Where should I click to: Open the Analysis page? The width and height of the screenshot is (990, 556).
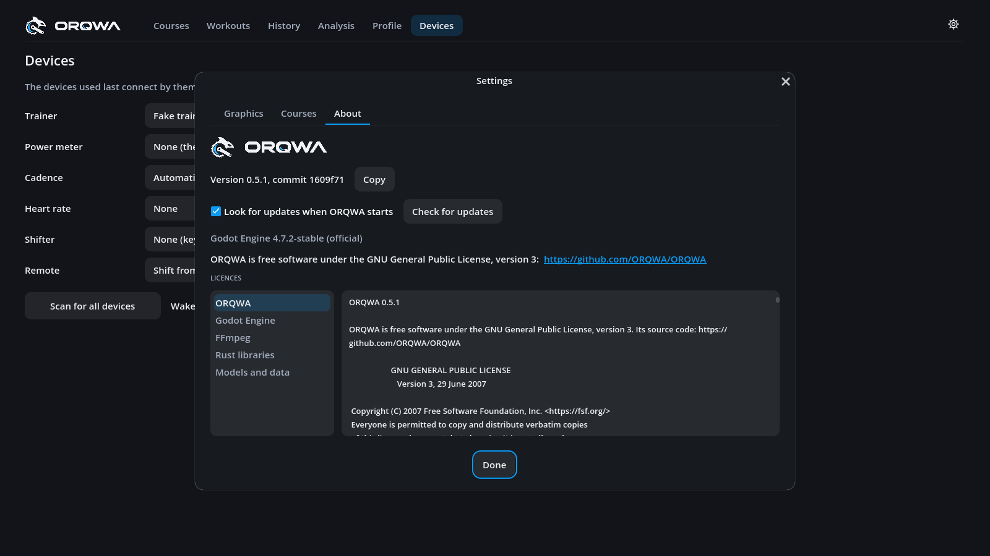pos(336,26)
